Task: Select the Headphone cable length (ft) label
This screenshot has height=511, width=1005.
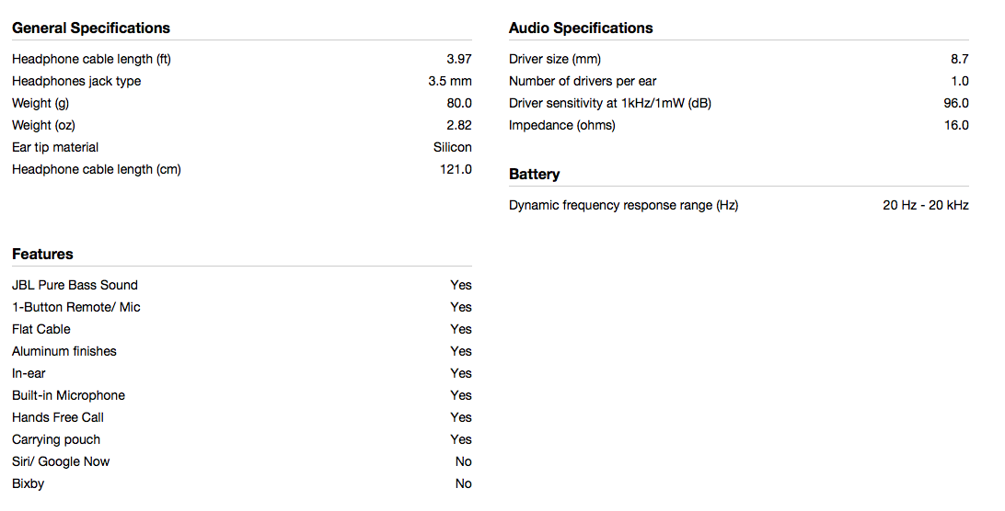Action: coord(92,59)
